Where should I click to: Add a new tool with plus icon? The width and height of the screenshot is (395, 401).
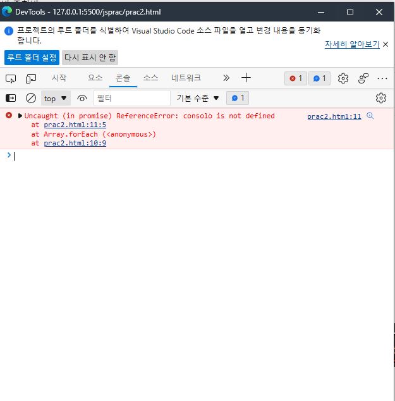[246, 78]
